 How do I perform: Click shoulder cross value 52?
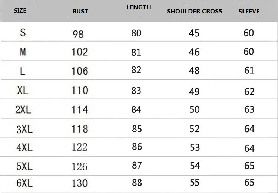(x=195, y=129)
